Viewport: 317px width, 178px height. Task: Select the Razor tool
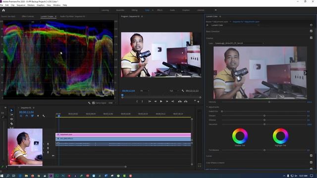11,124
